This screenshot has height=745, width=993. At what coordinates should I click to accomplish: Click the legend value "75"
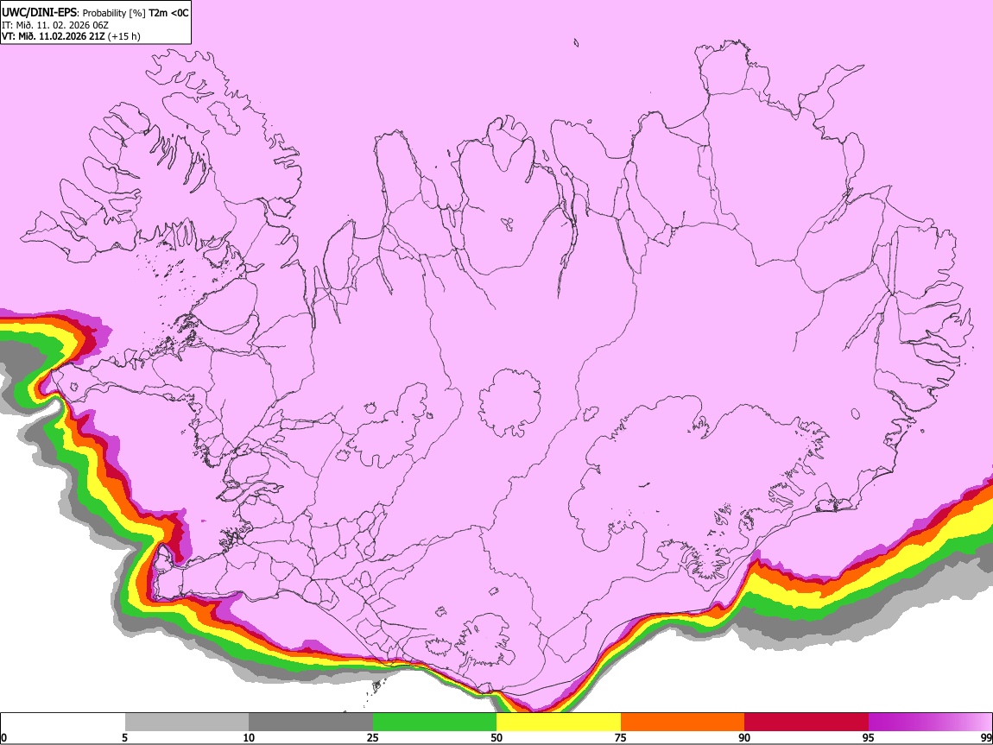point(621,738)
